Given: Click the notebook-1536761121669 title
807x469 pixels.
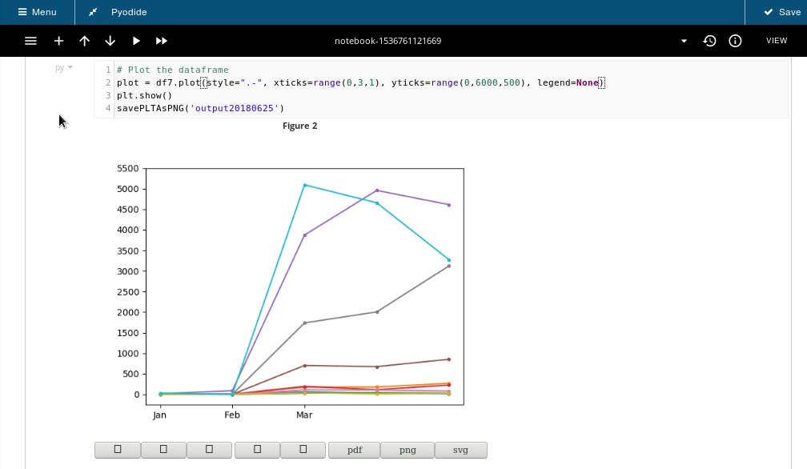Looking at the screenshot, I should pos(388,41).
